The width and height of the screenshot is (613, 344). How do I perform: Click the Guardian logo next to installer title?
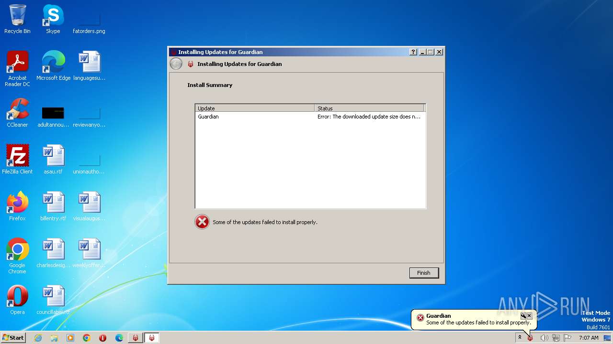click(191, 64)
